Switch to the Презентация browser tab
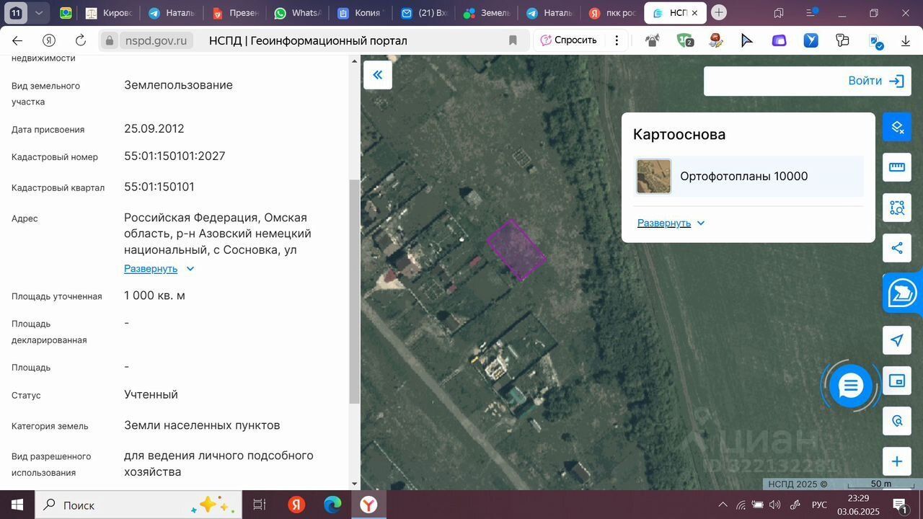 [x=236, y=13]
